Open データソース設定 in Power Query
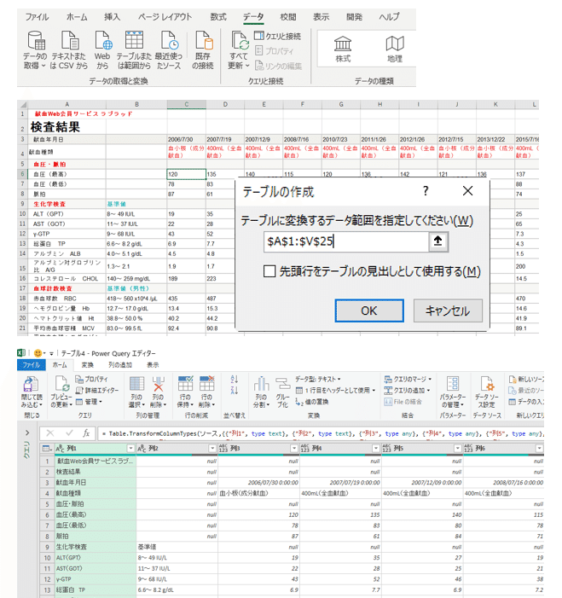This screenshot has width=562, height=598. [x=486, y=392]
